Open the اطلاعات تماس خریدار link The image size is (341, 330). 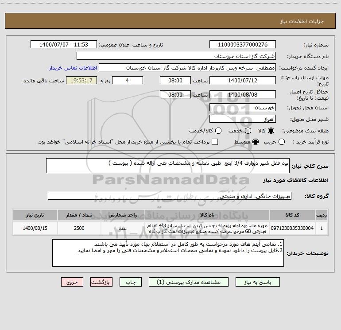[x=73, y=68]
